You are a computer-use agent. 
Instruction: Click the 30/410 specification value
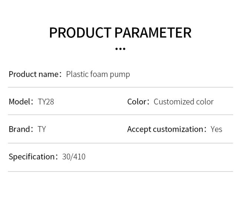coord(74,157)
